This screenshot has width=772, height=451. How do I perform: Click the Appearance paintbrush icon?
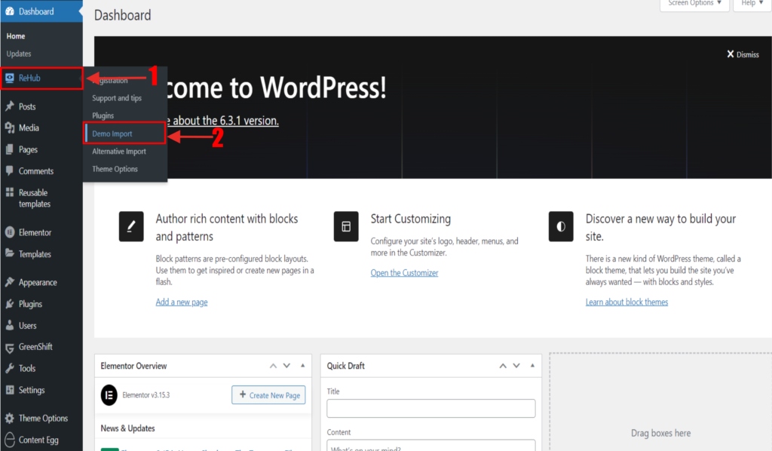[x=9, y=281]
